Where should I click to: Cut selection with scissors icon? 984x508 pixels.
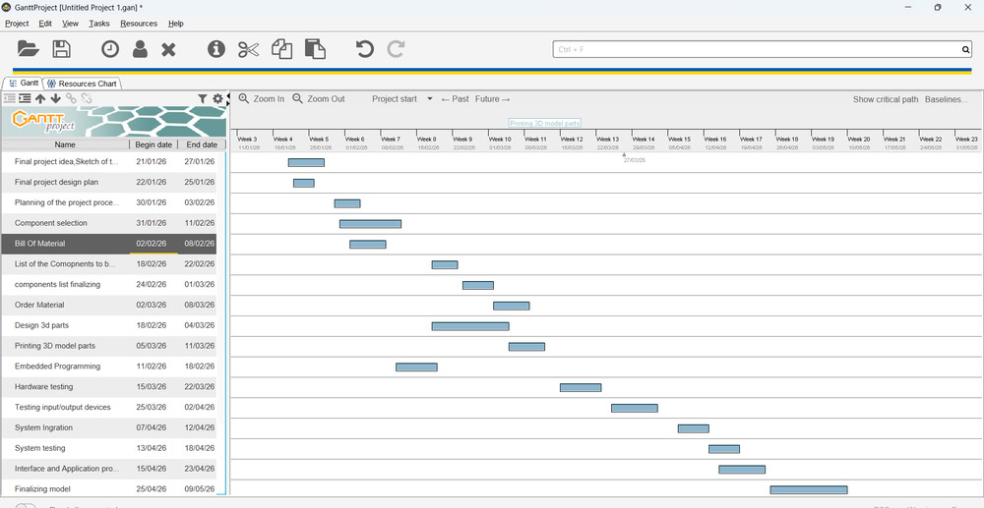click(249, 49)
